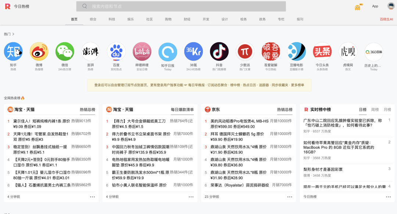The width and height of the screenshot is (397, 214).
Task: Open the 虎嗅网 热文 icon
Action: tap(348, 51)
